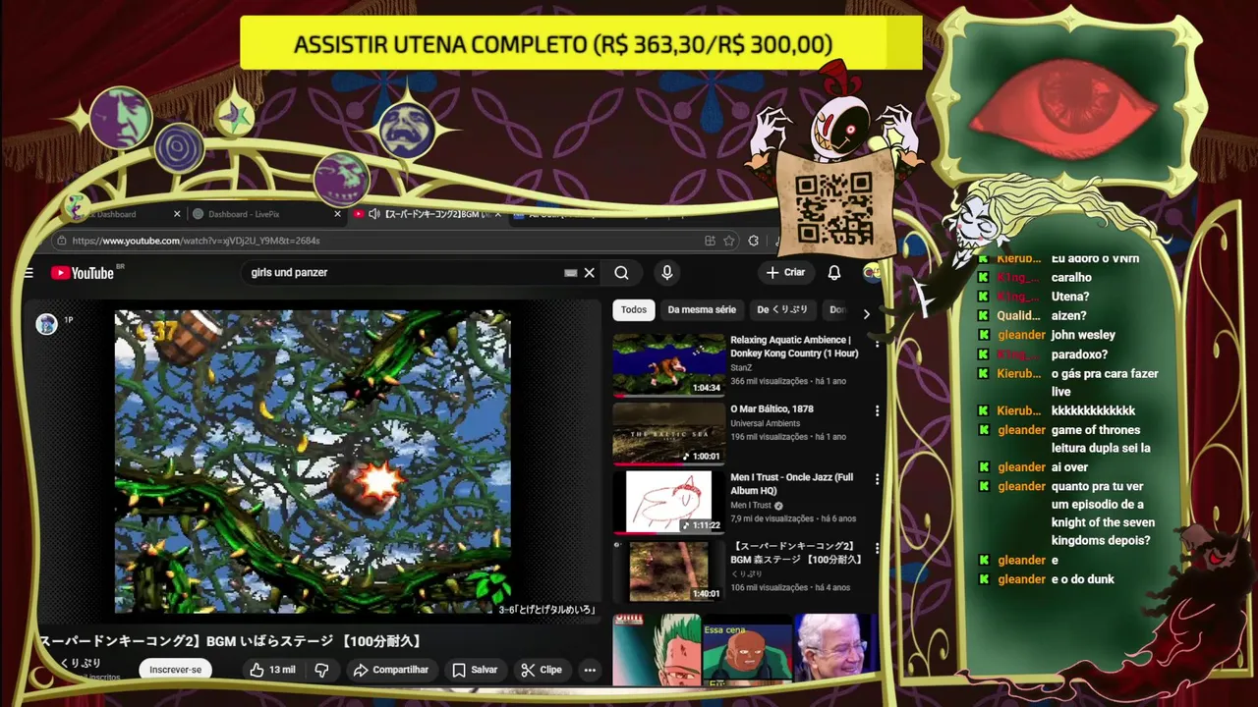Close the YouTube BGM browser tab
The image size is (1258, 707).
(498, 214)
